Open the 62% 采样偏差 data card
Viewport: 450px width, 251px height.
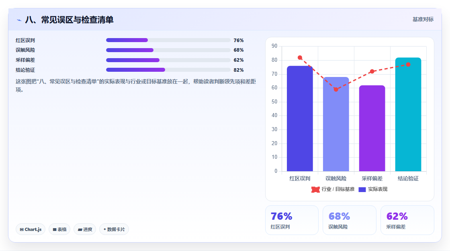tap(407, 220)
